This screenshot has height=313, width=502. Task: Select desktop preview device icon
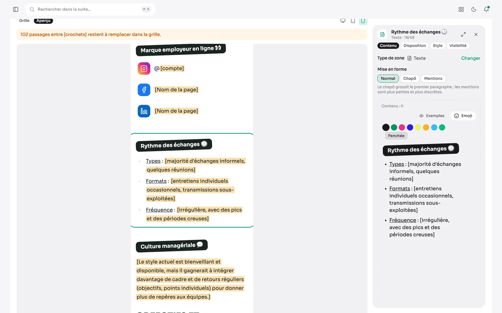(343, 21)
